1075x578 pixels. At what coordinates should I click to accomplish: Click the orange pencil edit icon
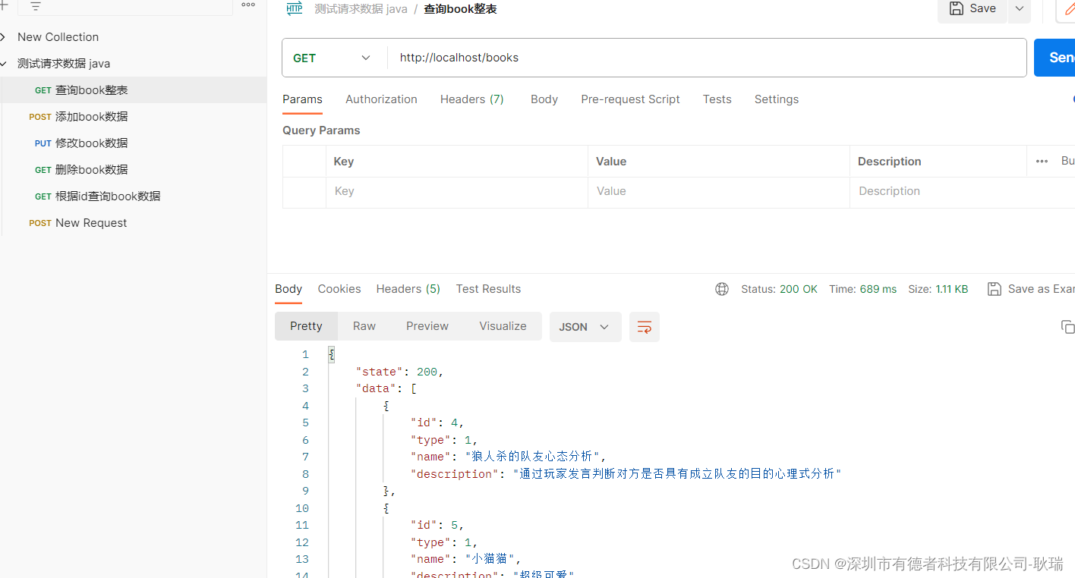coord(1069,9)
